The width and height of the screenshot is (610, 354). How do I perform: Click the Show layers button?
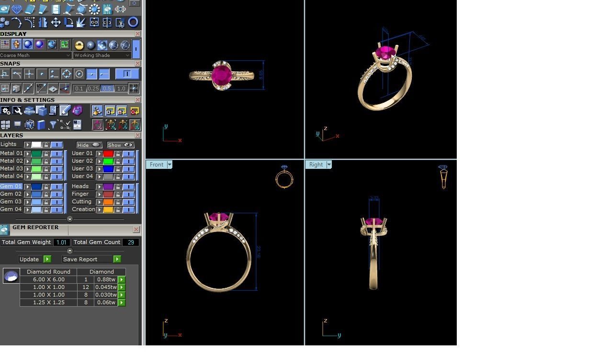tap(120, 145)
